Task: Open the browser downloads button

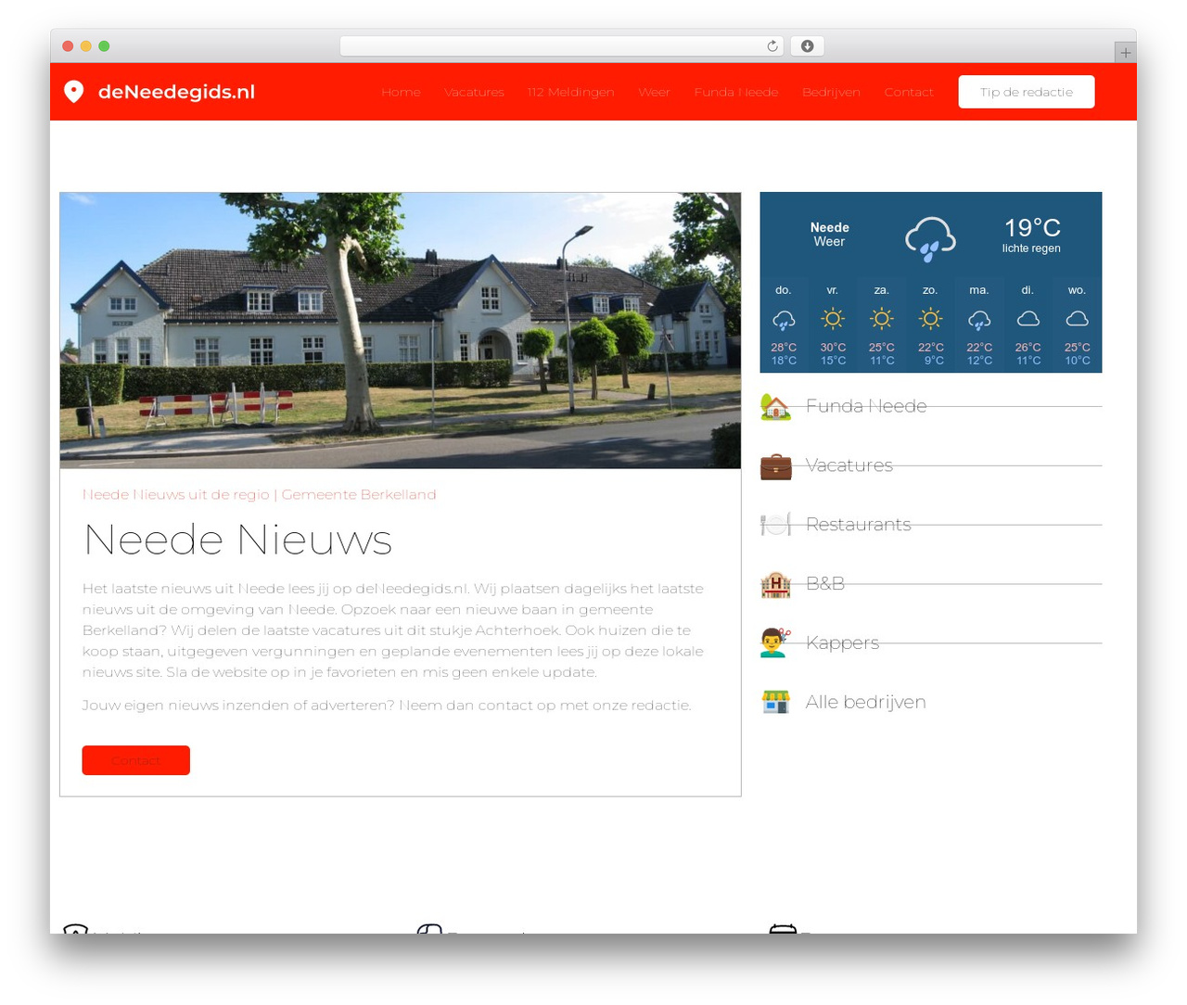Action: (808, 46)
